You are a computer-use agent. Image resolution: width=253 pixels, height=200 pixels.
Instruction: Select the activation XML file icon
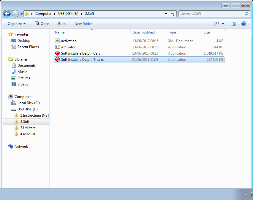(57, 41)
